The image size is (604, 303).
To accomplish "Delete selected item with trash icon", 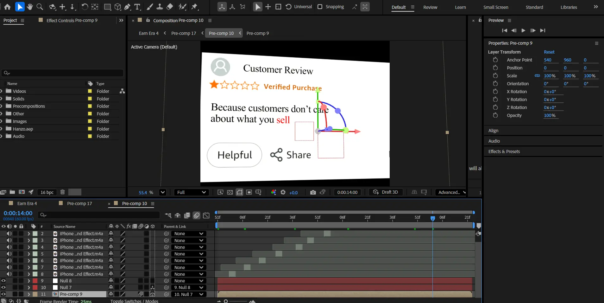I will click(x=62, y=192).
